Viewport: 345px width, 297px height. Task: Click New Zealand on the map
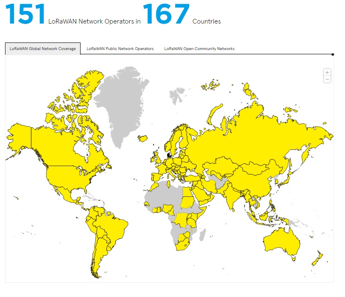pos(317,259)
